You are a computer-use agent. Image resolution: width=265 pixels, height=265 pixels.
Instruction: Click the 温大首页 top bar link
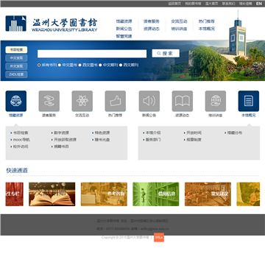pyautogui.click(x=211, y=4)
